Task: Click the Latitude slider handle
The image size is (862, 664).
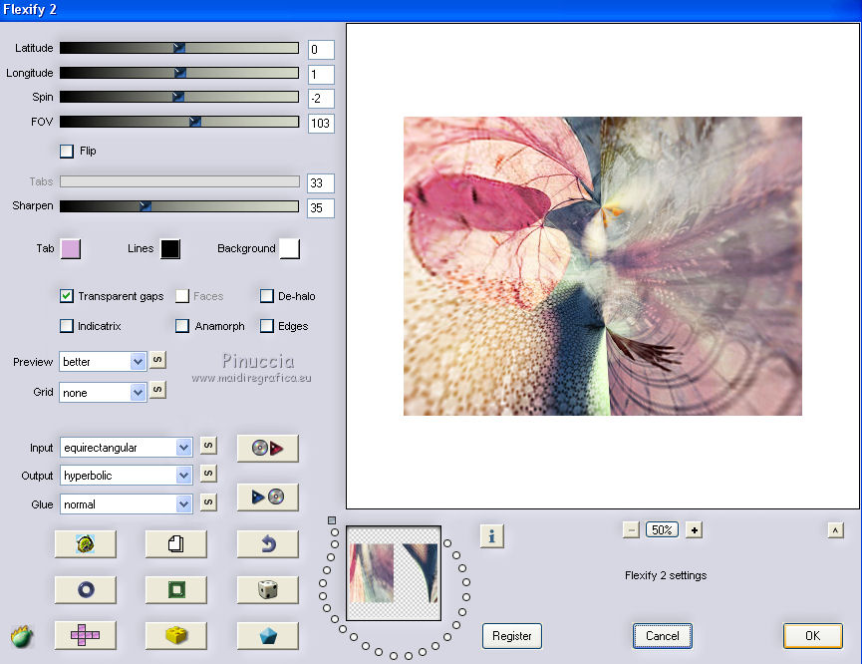Action: point(178,48)
